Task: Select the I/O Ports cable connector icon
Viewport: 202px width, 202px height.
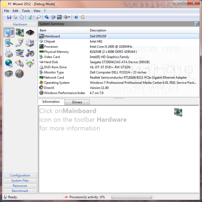Action: click(x=19, y=43)
